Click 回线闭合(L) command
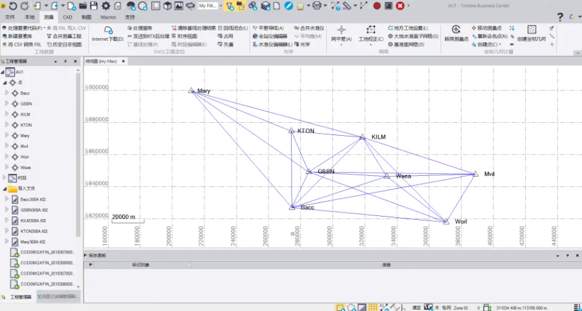Image resolution: width=582 pixels, height=311 pixels. click(x=233, y=28)
